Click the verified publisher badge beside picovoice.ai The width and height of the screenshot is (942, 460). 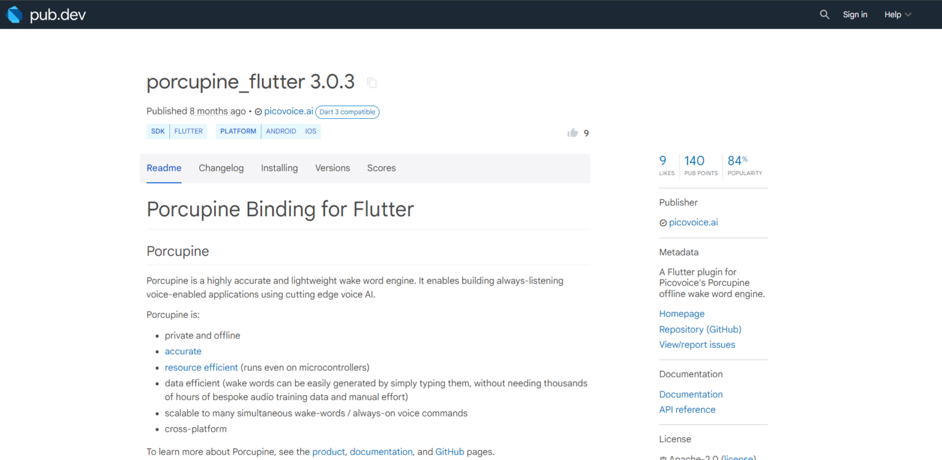click(x=258, y=111)
